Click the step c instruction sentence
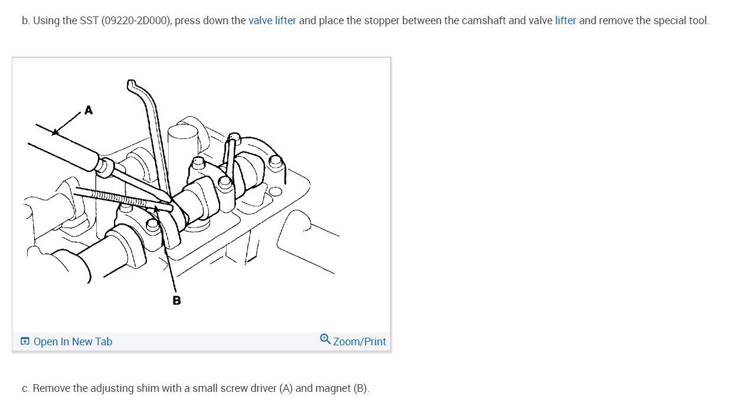 (x=195, y=388)
